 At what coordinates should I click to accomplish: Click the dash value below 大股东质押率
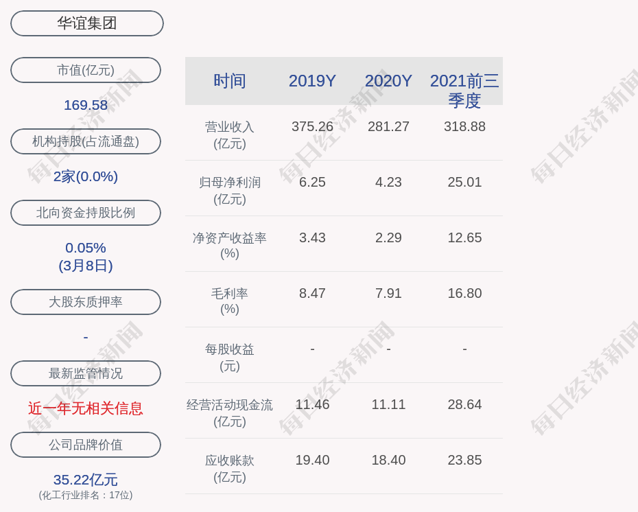86,338
